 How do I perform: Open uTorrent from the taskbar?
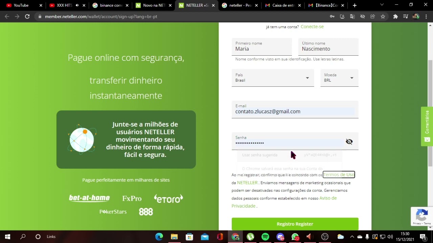250,237
